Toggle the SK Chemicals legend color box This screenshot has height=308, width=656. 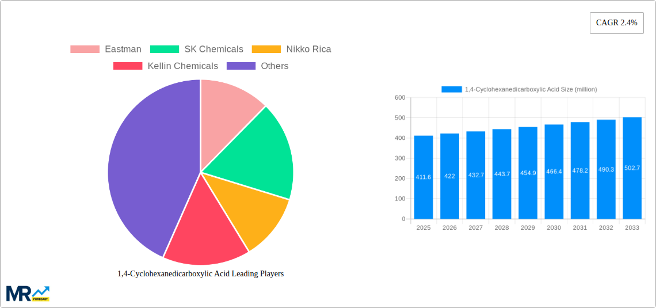(165, 50)
